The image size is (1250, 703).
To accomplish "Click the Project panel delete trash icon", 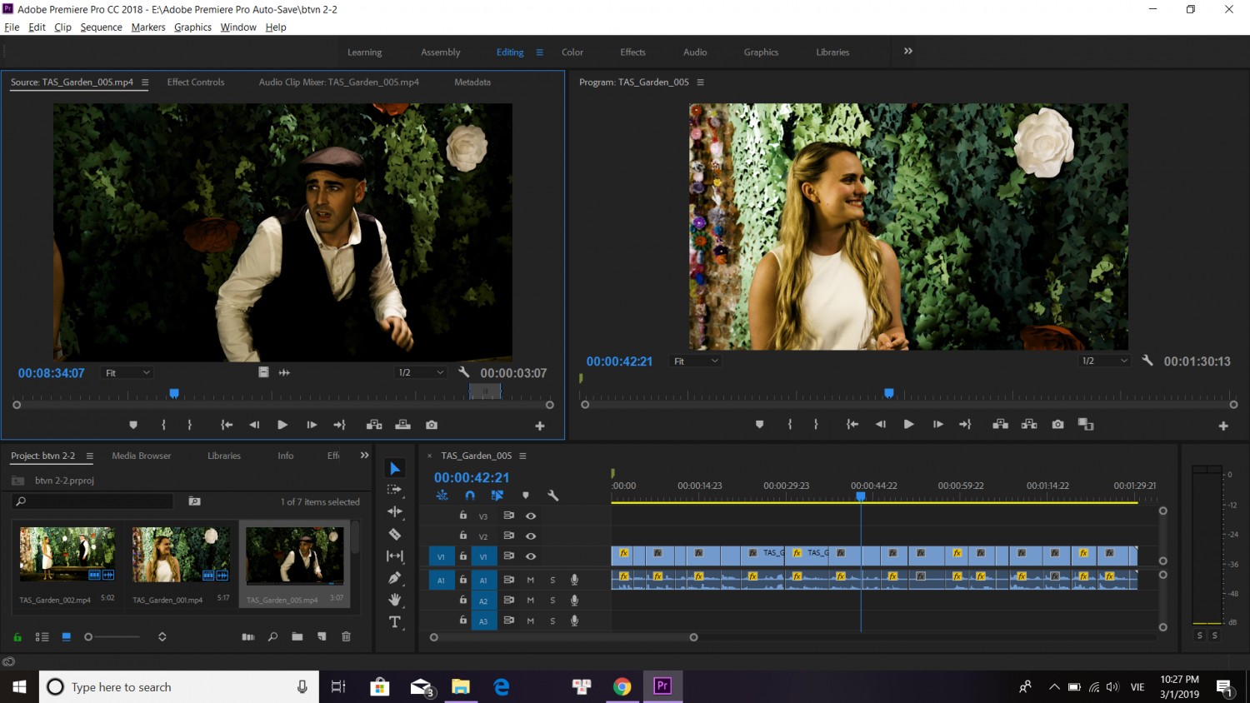I will pos(346,636).
